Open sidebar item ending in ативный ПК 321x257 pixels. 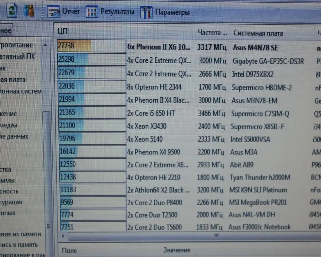18,56
